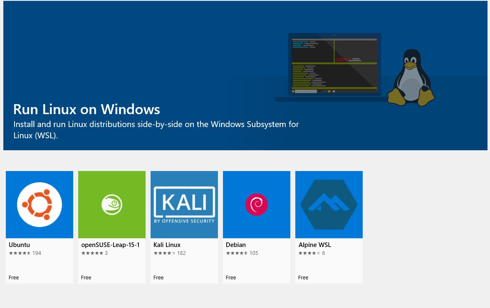Click the Debian app name
The height and width of the screenshot is (308, 490).
click(x=235, y=245)
